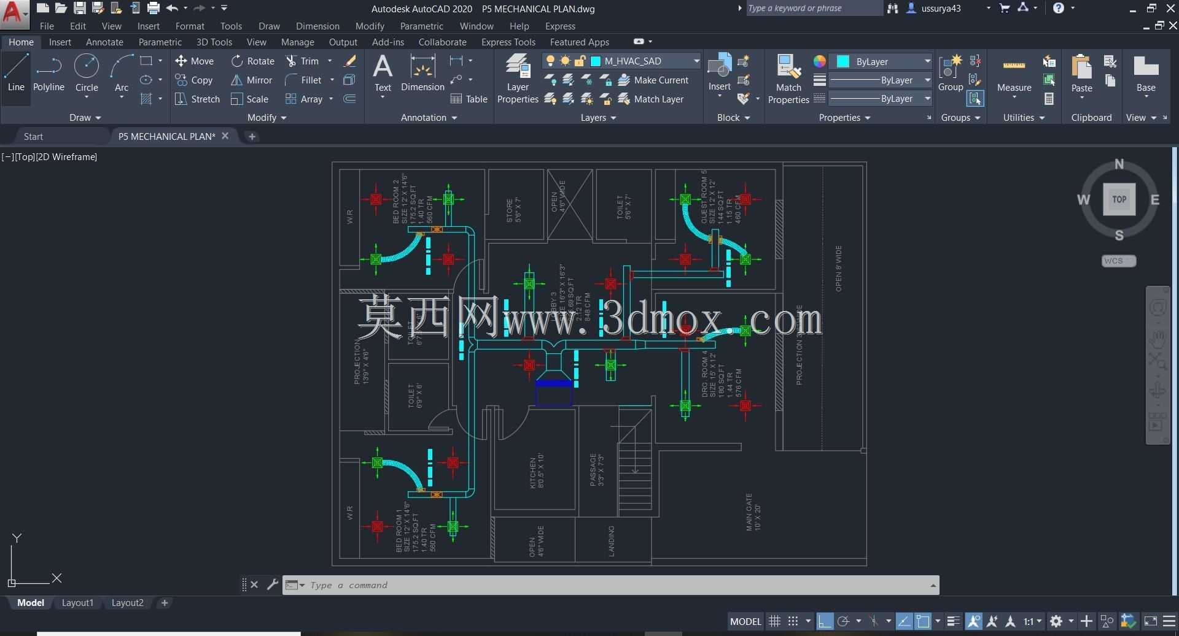Toggle object snap tracking in status bar
Viewport: 1179px width, 636px height.
tap(904, 621)
